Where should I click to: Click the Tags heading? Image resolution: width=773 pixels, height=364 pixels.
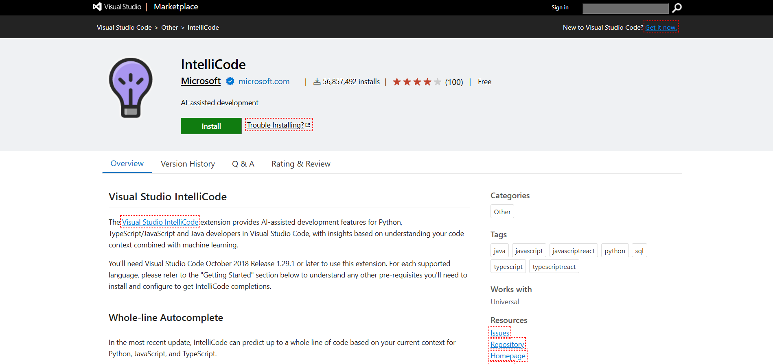tap(499, 234)
